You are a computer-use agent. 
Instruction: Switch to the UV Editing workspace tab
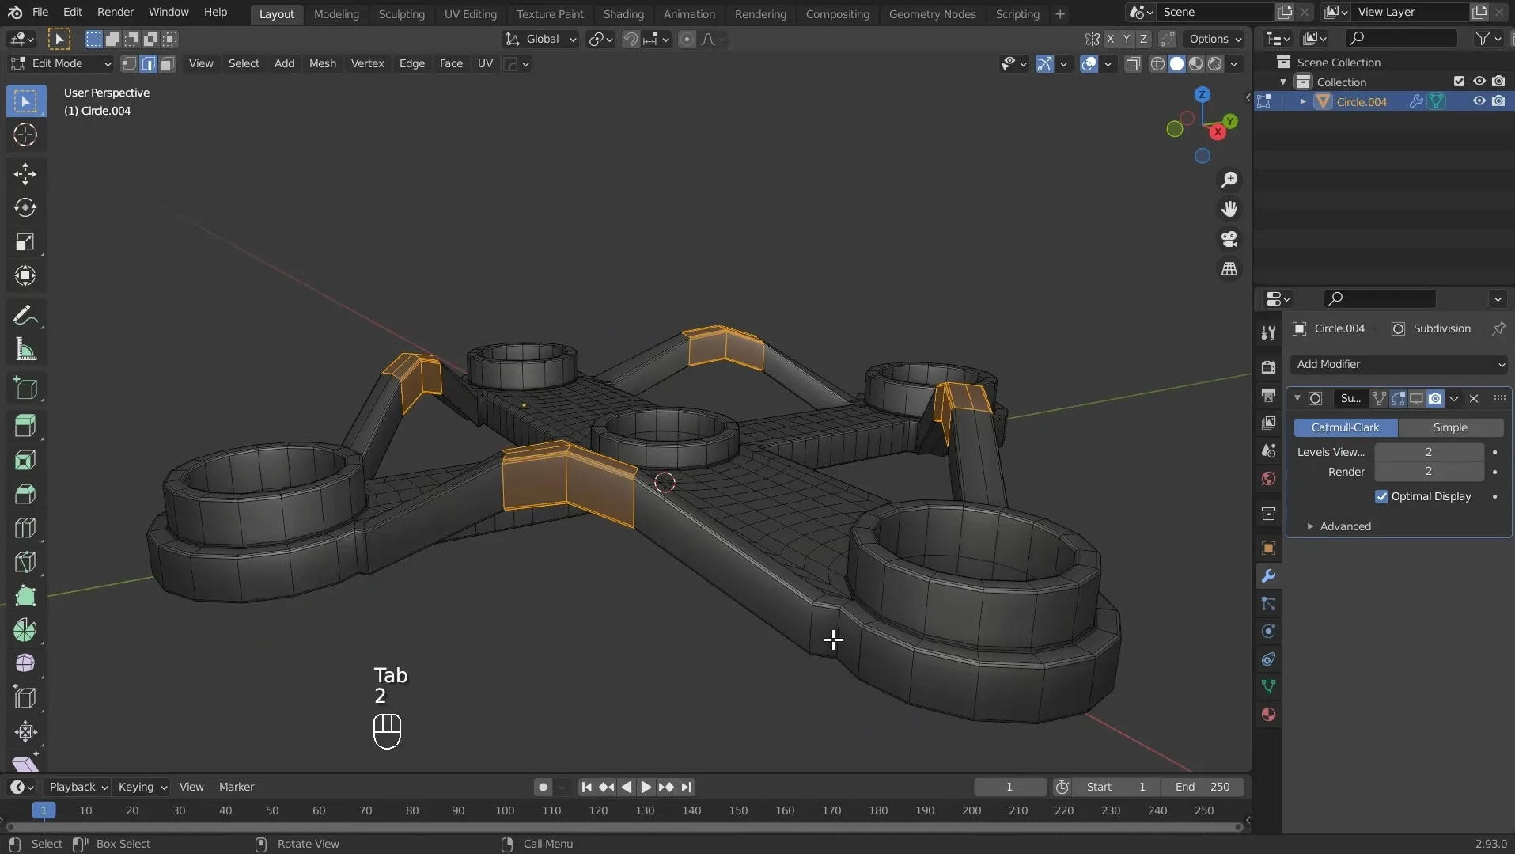coord(470,14)
